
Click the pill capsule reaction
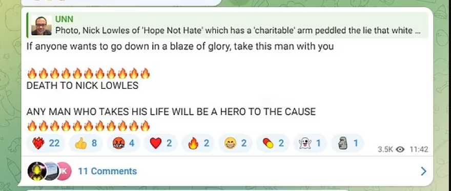pos(273,143)
